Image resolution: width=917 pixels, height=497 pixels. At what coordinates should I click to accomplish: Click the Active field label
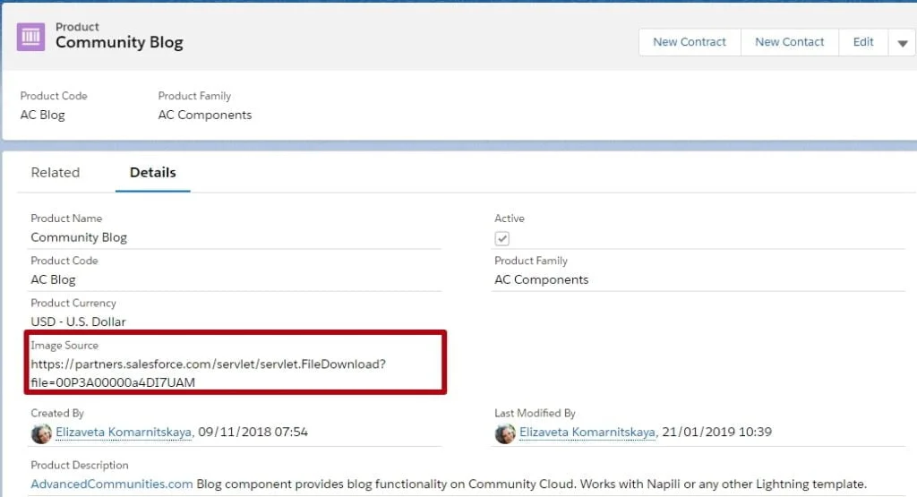510,219
